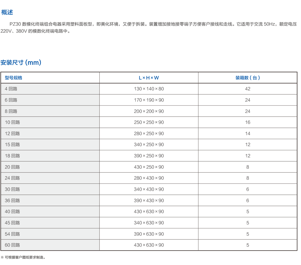Click the 170×190×90 dimension cell

(149, 100)
